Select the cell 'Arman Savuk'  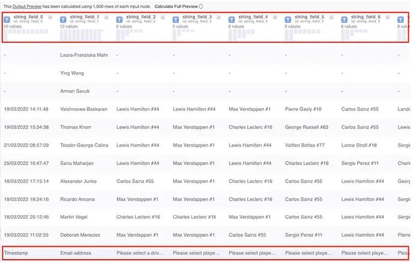75,91
